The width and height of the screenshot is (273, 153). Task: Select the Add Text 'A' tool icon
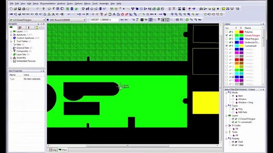coord(53,14)
